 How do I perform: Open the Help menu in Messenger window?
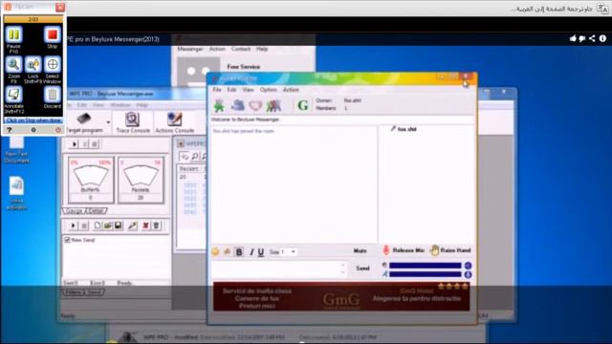coord(262,49)
